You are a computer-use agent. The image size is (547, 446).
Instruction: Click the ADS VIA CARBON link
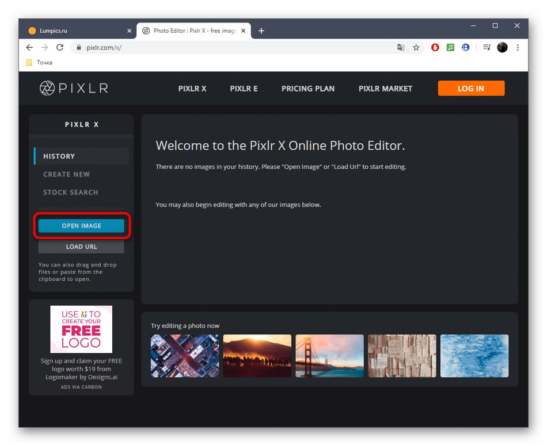coord(81,387)
